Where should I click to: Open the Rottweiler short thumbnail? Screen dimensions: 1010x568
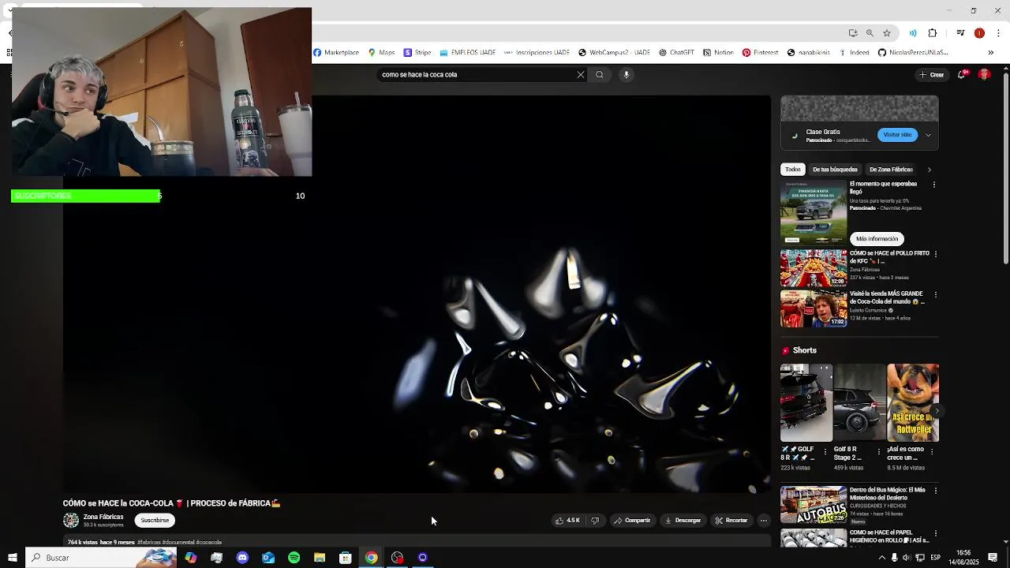click(x=913, y=402)
